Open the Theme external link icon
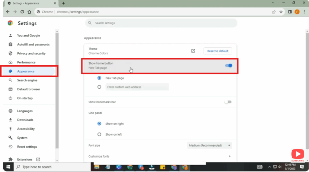The height and width of the screenshot is (172, 309). 193,51
